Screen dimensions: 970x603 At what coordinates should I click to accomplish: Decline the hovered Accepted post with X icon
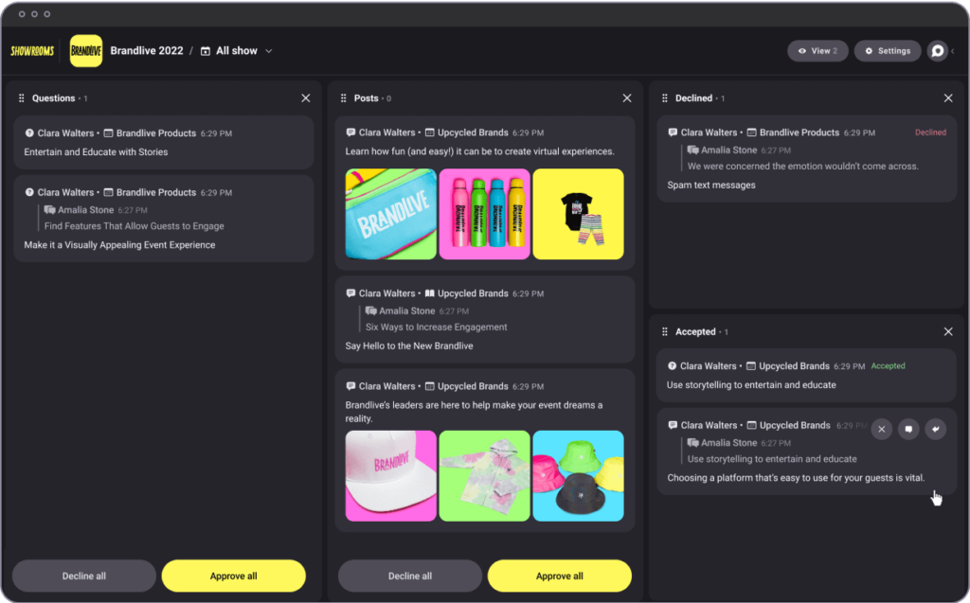click(x=882, y=429)
